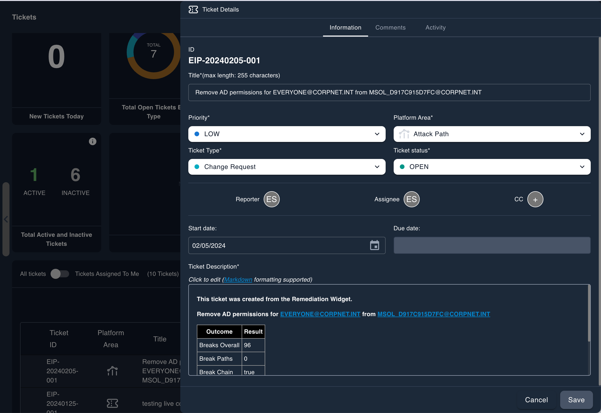The image size is (601, 413).
Task: Open the MSOL_D917C915D7FC@CORPNET.INT link in description
Action: click(x=433, y=314)
